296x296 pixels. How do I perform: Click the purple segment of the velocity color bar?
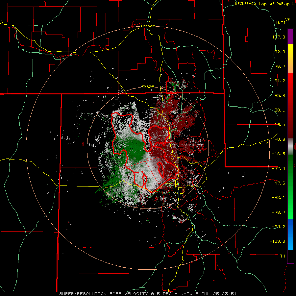pyautogui.click(x=290, y=37)
